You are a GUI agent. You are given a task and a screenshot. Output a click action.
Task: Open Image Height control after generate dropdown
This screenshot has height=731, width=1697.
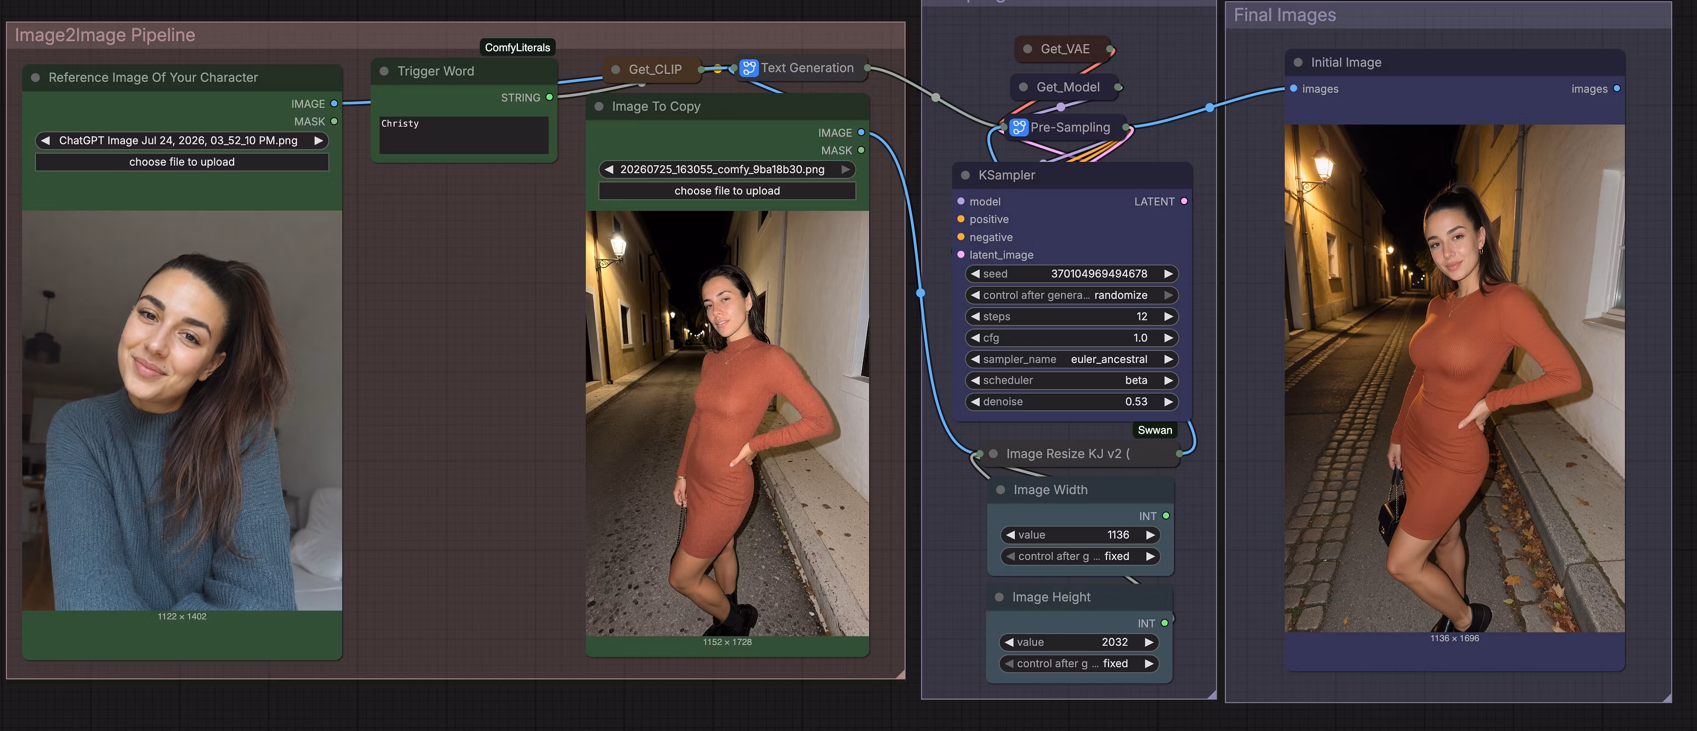tap(1078, 663)
